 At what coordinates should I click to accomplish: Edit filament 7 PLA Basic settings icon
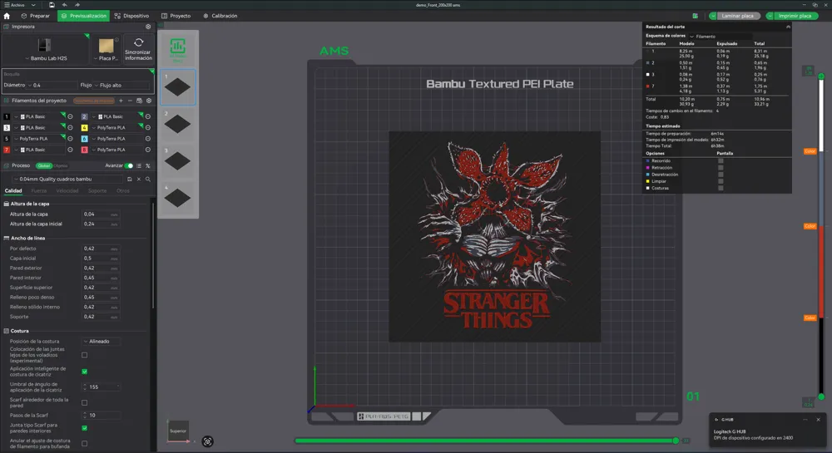[x=70, y=150]
